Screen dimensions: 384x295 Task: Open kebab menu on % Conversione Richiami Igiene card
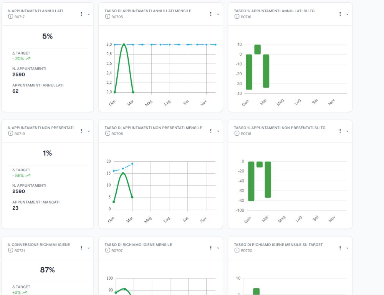81,248
